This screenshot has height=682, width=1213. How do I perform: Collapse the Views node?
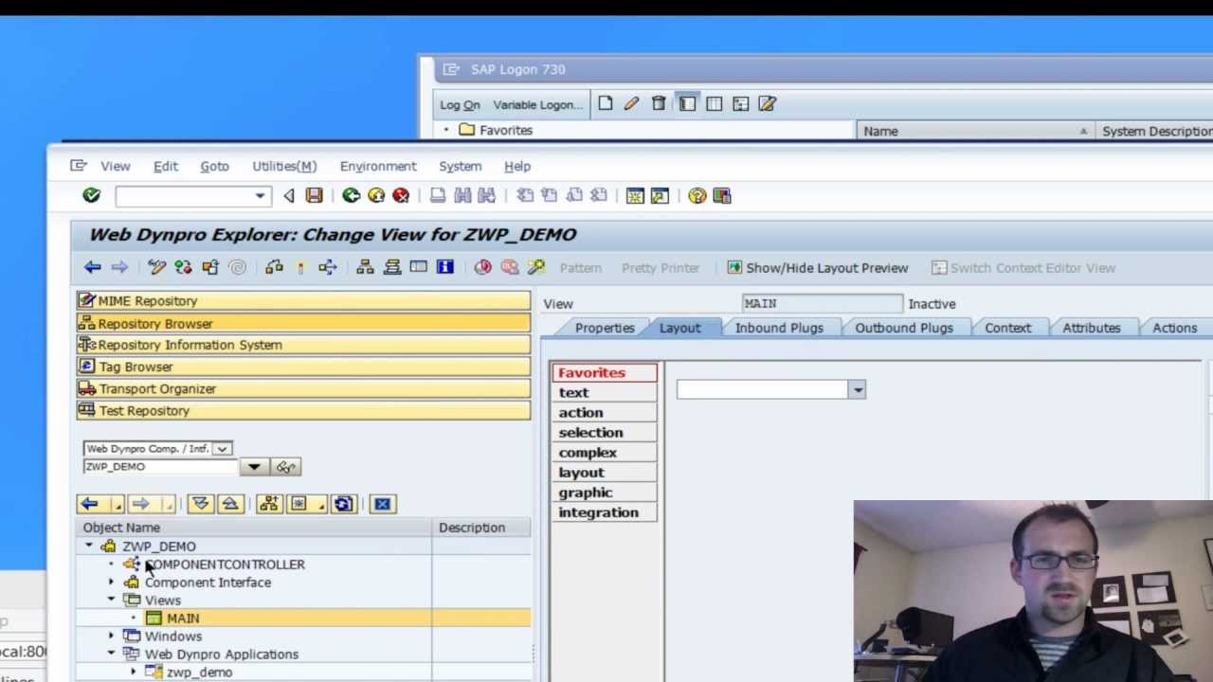(x=111, y=601)
